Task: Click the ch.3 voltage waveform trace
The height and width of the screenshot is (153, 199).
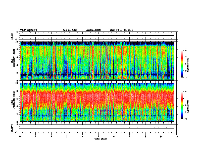Action: tap(97, 128)
